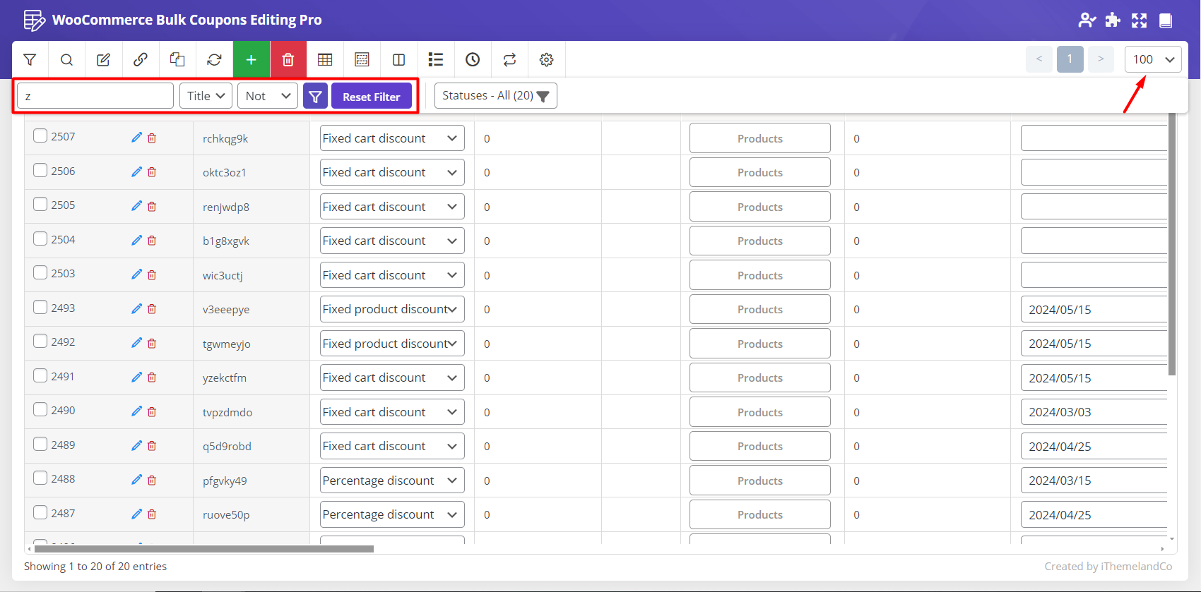Open the history clock icon
The height and width of the screenshot is (592, 1201).
[473, 60]
